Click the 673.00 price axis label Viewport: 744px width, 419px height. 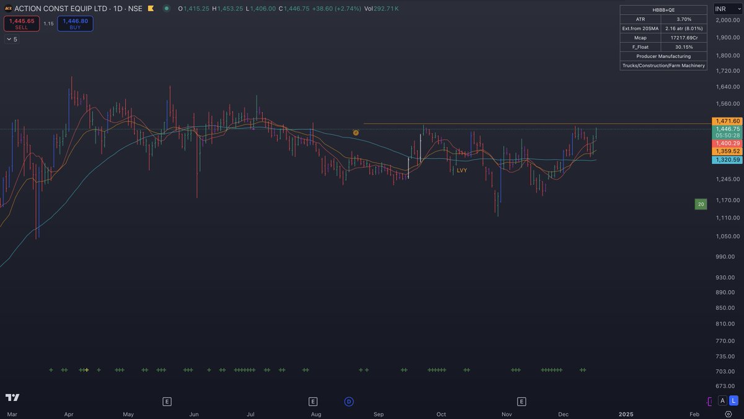pos(727,386)
